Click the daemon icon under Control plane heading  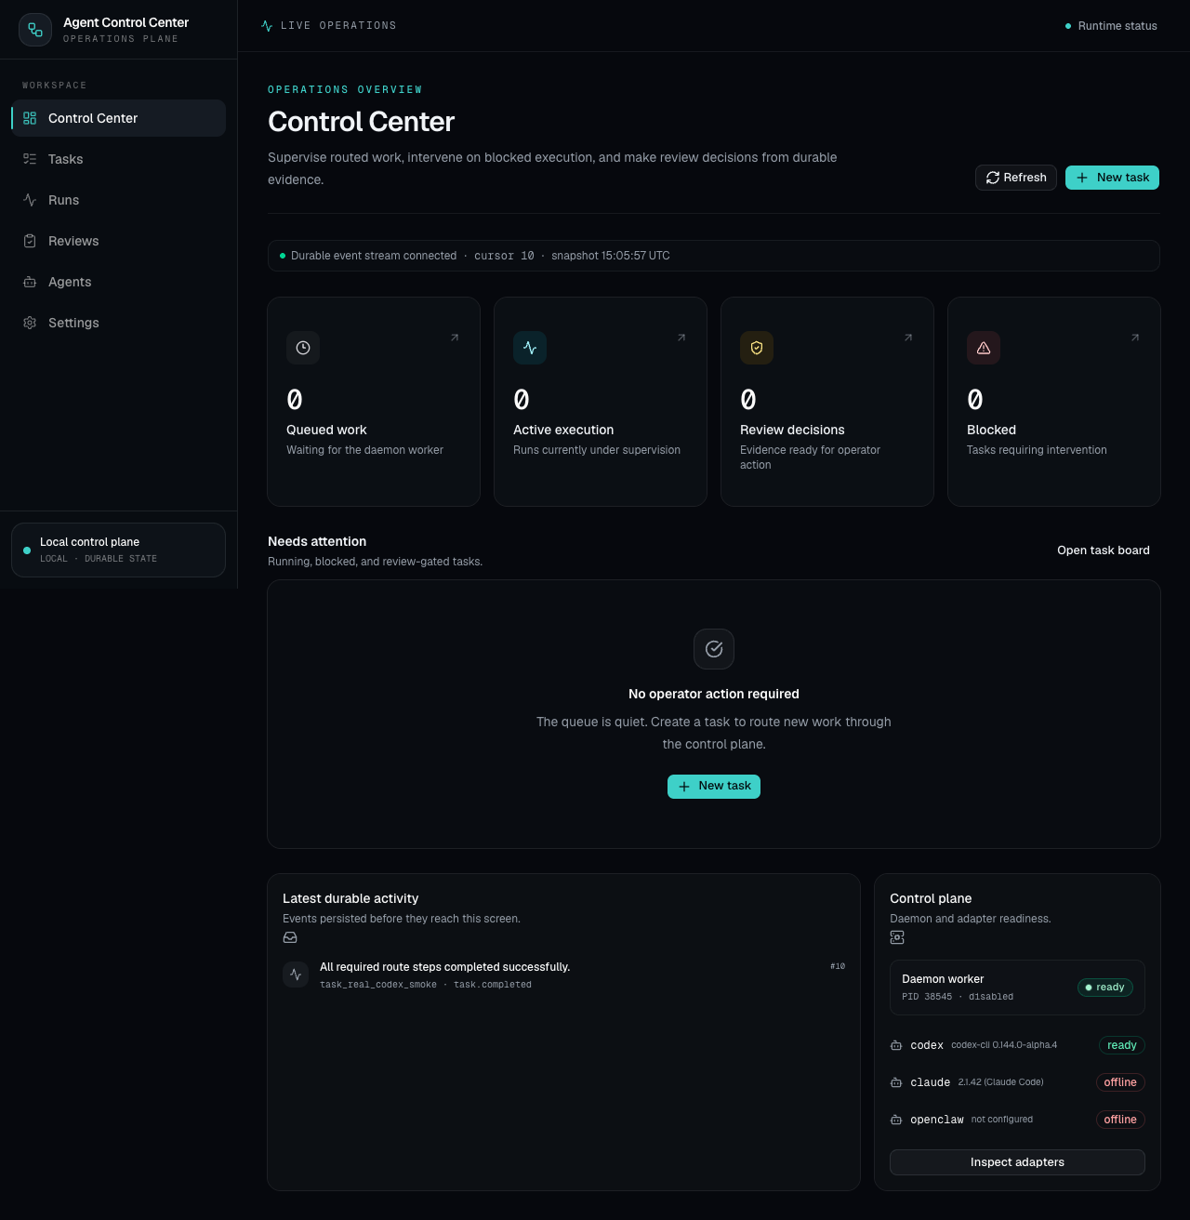coord(897,937)
